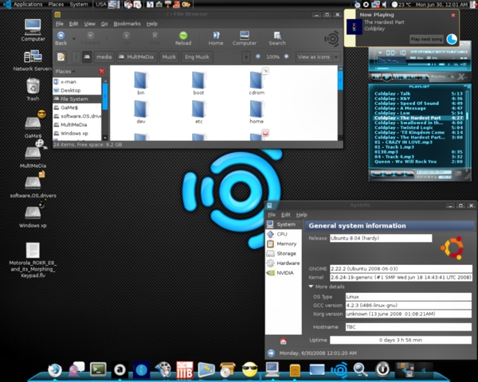Open the View as Icons dropdown

(x=318, y=57)
